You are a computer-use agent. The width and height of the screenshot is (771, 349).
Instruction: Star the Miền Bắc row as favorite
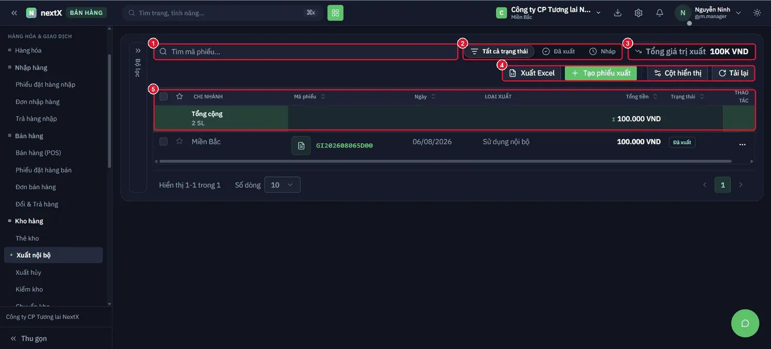click(179, 141)
